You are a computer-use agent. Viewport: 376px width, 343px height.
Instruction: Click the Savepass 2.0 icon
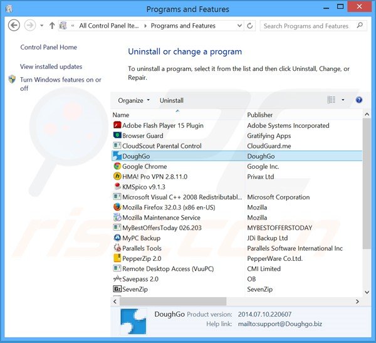click(117, 278)
